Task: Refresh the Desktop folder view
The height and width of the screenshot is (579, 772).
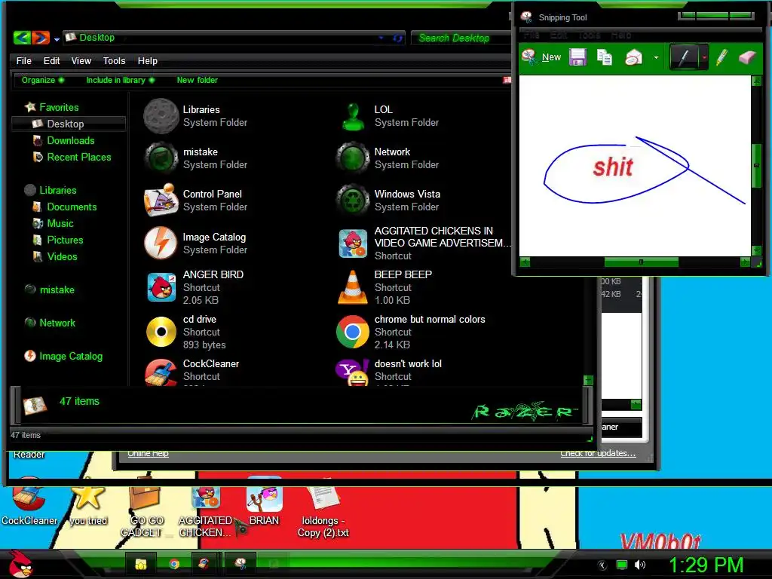Action: coord(397,38)
